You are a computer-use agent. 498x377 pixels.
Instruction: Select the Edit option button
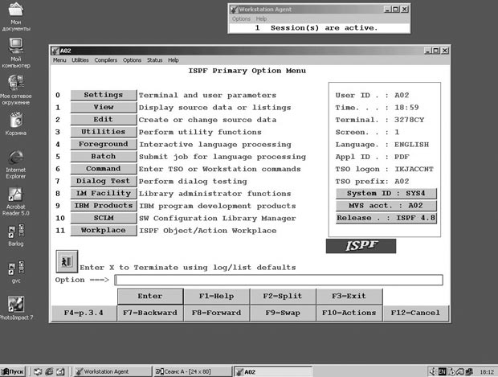[x=104, y=120]
